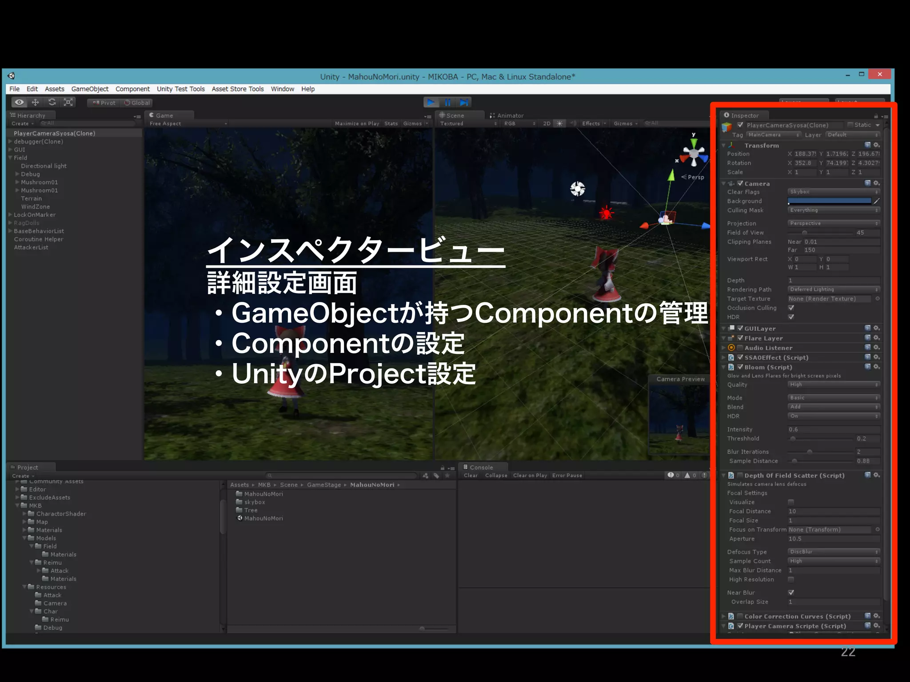This screenshot has width=910, height=682.
Task: Disable the SSAOEffect script
Action: pos(740,357)
